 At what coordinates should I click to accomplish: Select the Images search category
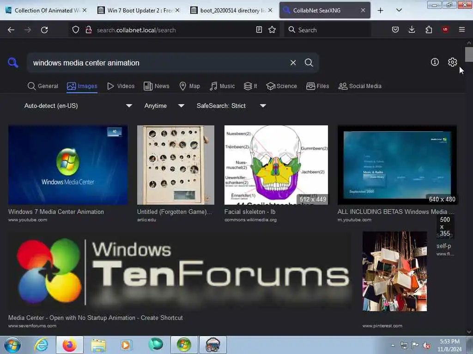[82, 86]
